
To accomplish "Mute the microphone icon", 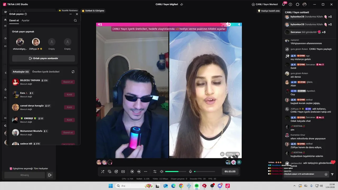I will pos(190,172).
